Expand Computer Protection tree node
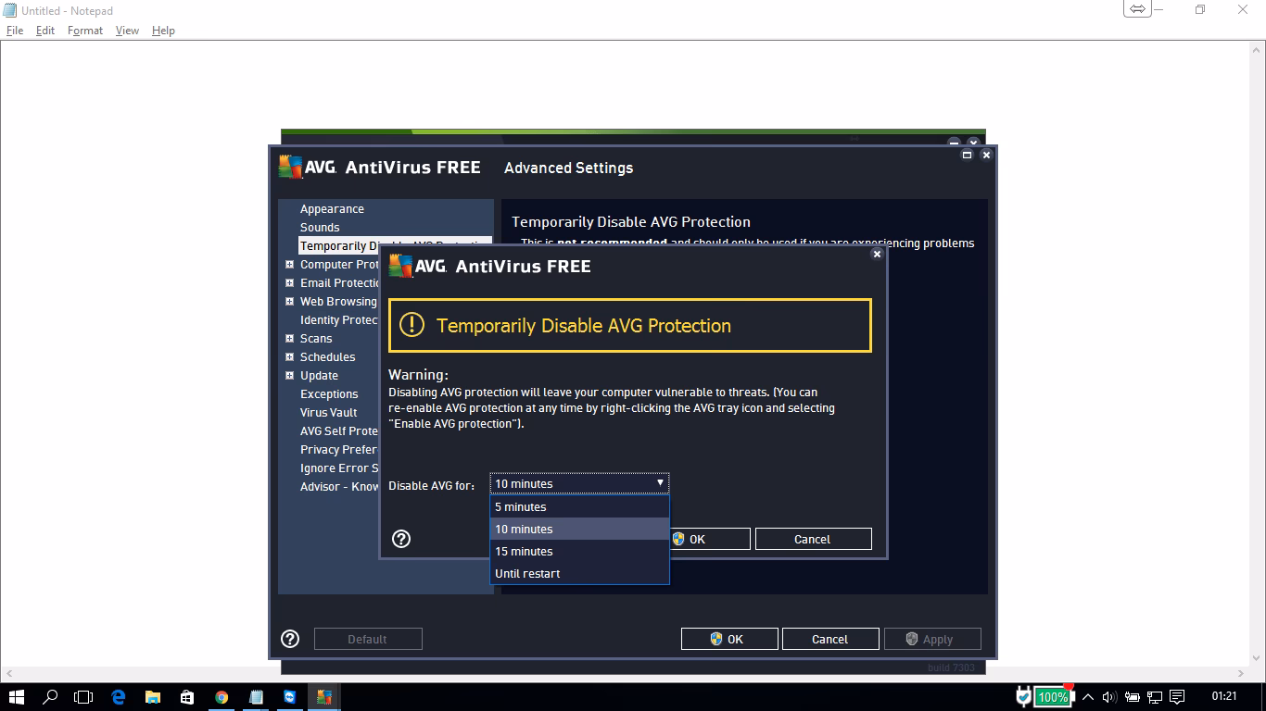Screen dimensions: 1266x711 (289, 265)
